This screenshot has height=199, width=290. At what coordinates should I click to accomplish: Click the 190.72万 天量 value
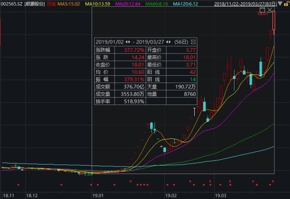coord(185,87)
